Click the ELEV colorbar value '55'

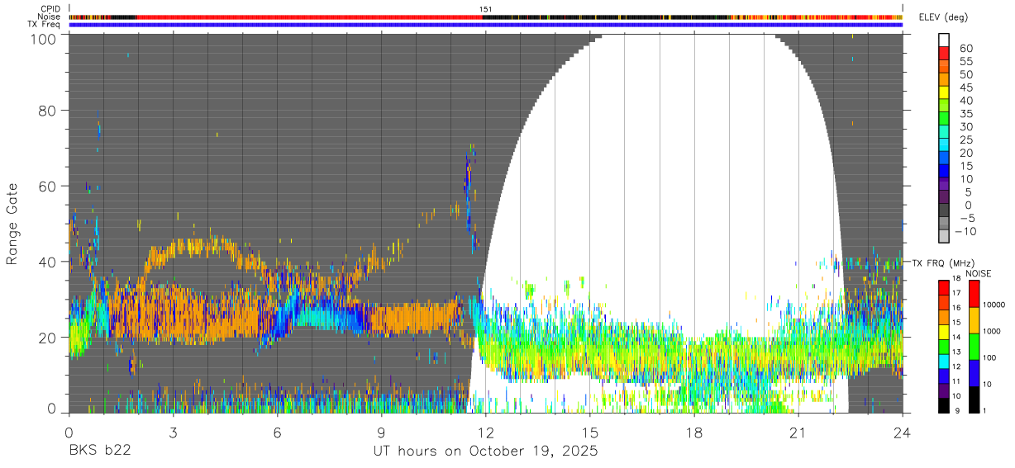tap(965, 61)
